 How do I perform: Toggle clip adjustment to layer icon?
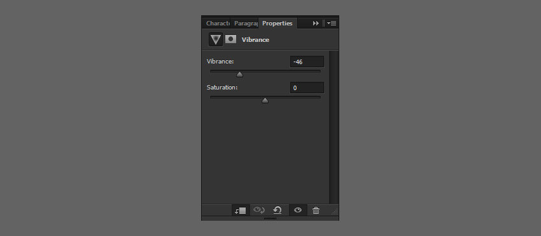[x=241, y=211]
